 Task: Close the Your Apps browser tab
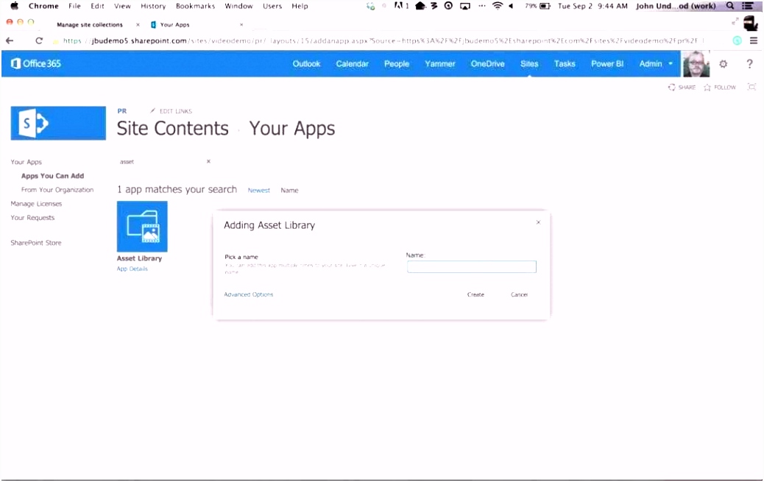pos(241,24)
